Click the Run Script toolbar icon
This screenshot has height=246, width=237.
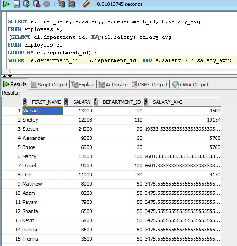coord(16,4)
